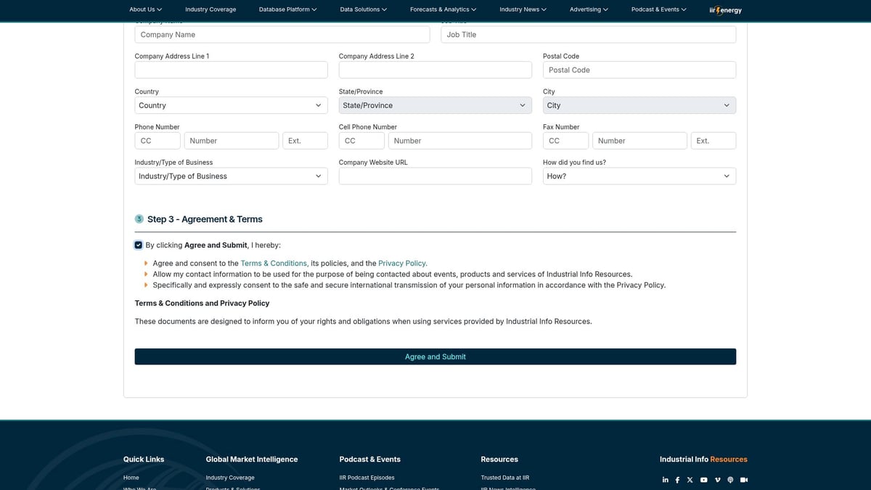Click the podcast icon in footer
This screenshot has height=490, width=871.
click(730, 480)
